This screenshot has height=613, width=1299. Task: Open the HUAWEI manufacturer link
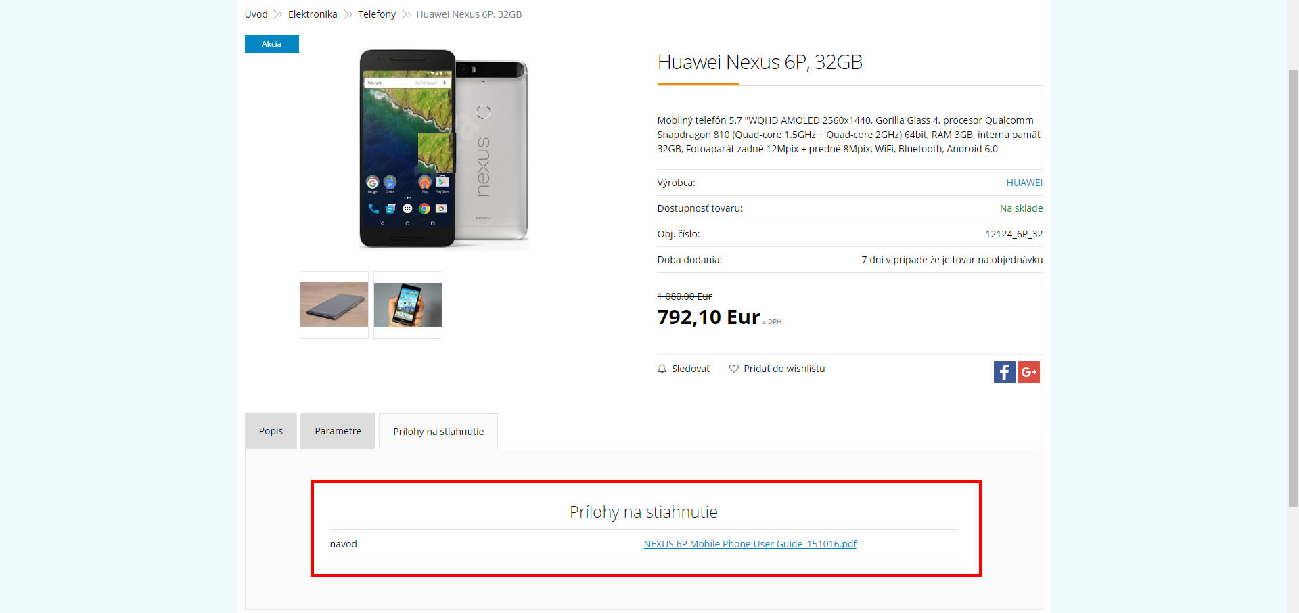tap(1024, 183)
